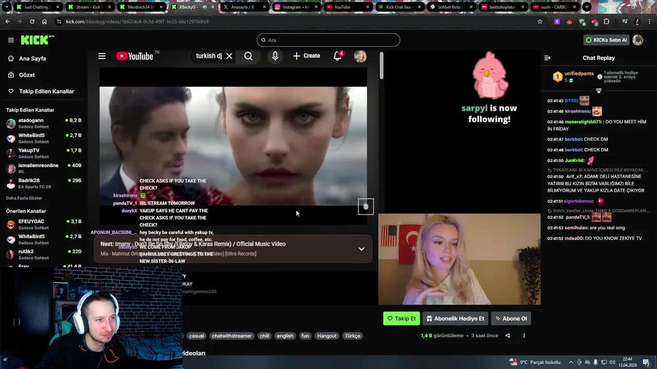Viewport: 657px width, 369px height.
Task: Click unifiedpants top gifter entry
Action: [x=574, y=77]
